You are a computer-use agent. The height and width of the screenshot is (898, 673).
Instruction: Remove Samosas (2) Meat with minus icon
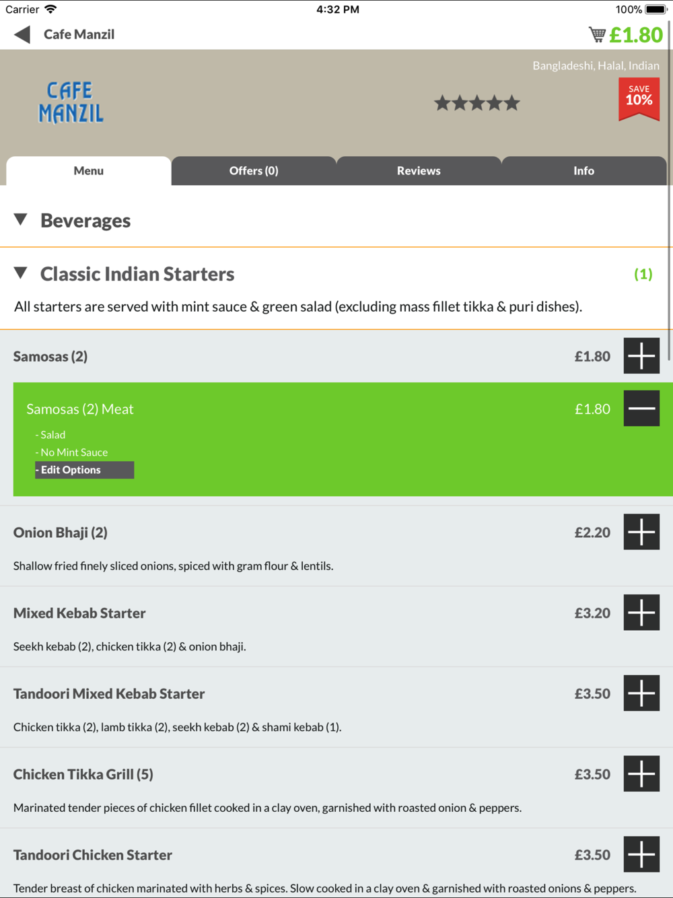click(641, 409)
